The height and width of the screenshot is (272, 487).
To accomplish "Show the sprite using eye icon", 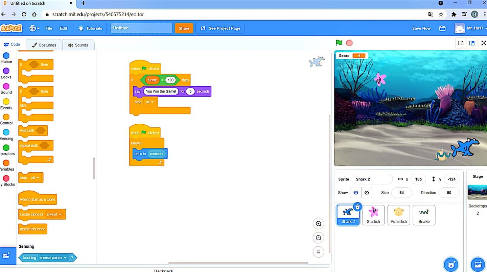I will [356, 193].
